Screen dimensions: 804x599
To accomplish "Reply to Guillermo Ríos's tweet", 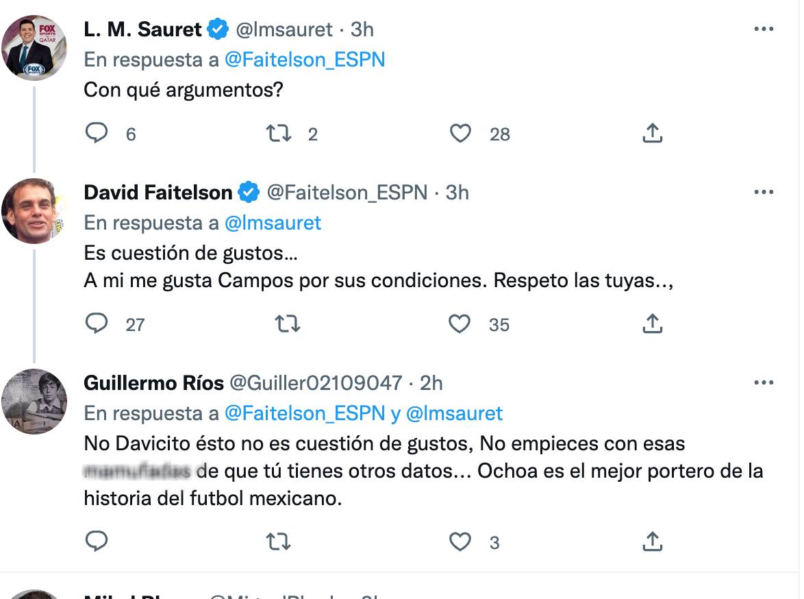I will pos(97,542).
